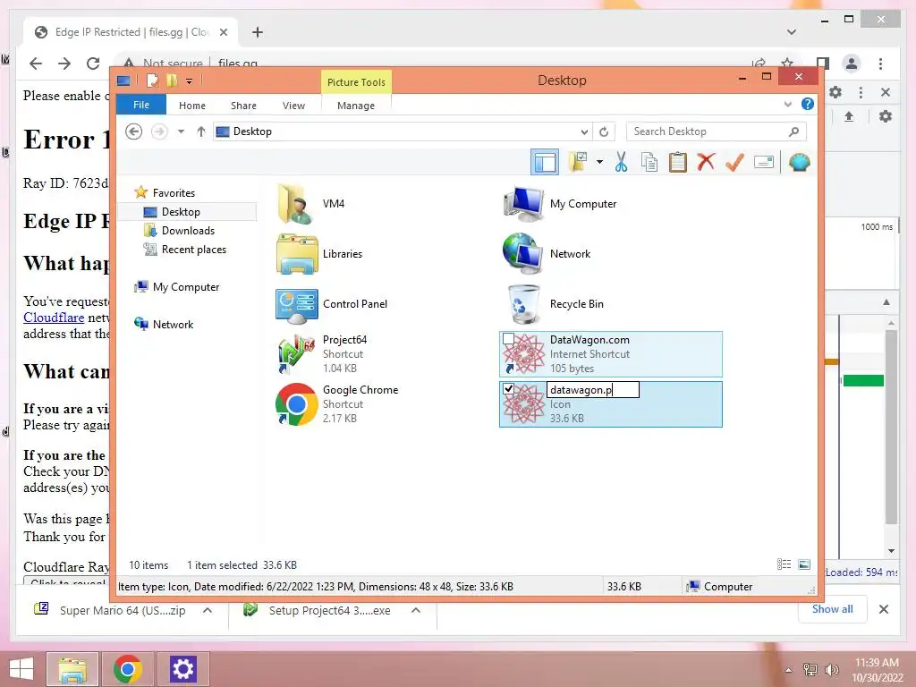Image resolution: width=916 pixels, height=687 pixels.
Task: Open the Chrome profile avatar
Action: point(852,64)
